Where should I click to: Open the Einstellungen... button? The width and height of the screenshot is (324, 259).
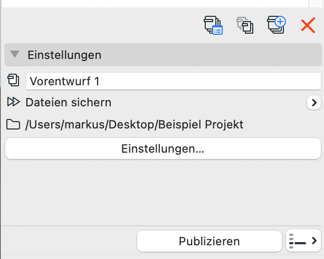pyautogui.click(x=163, y=148)
